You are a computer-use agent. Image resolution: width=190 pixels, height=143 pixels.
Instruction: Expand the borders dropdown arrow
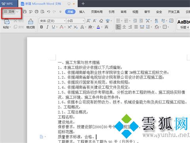pos(168,27)
